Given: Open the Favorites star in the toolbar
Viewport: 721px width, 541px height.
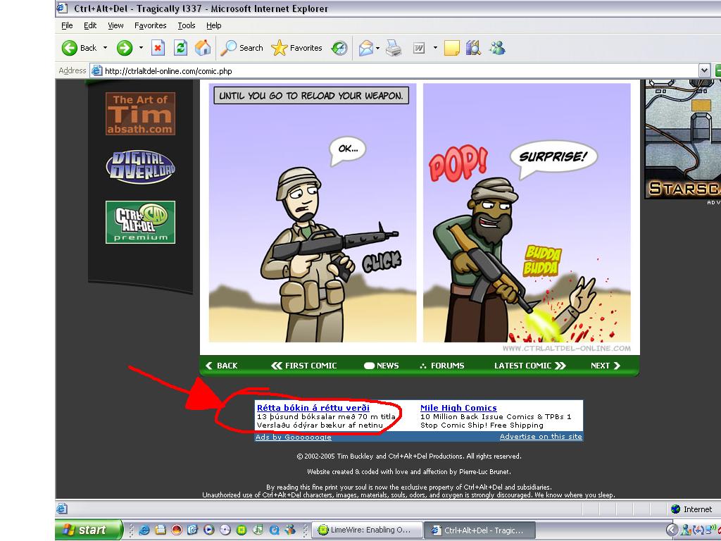Looking at the screenshot, I should pyautogui.click(x=296, y=48).
